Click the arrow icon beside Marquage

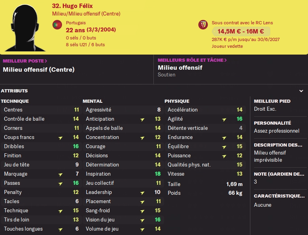[60, 174]
